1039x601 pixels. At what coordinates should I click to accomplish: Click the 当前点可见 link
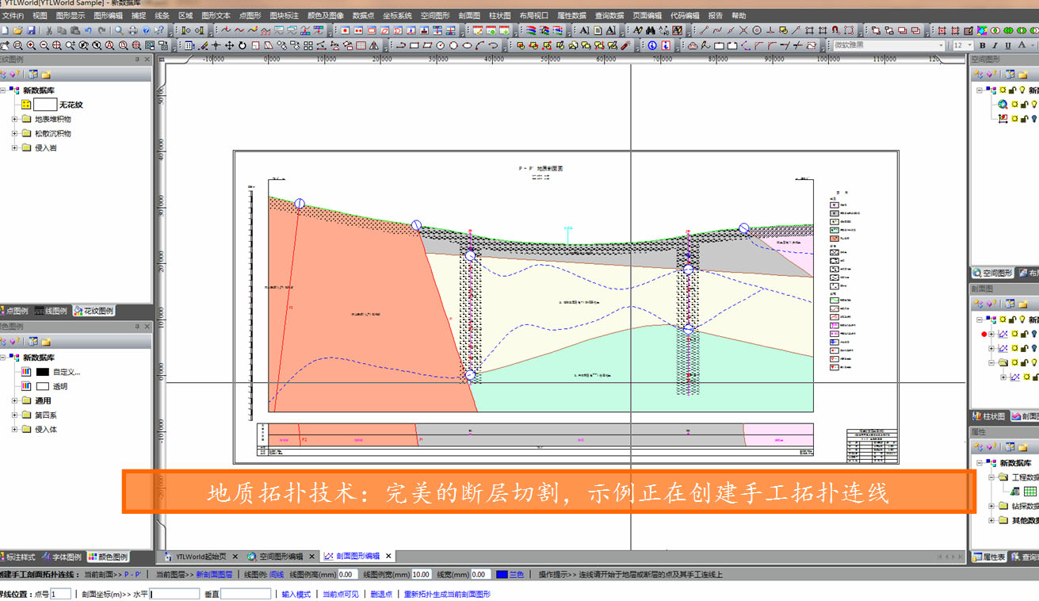[340, 594]
